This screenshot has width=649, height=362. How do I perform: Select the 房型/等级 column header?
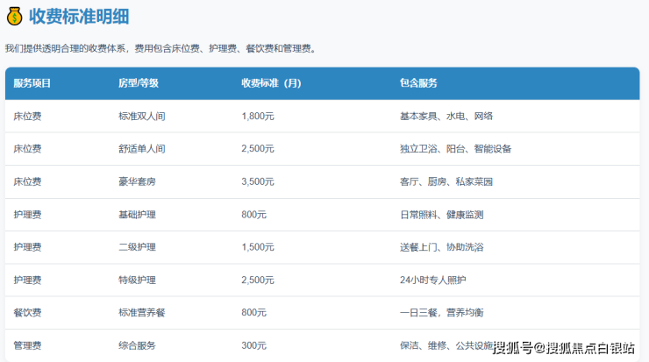pyautogui.click(x=139, y=83)
